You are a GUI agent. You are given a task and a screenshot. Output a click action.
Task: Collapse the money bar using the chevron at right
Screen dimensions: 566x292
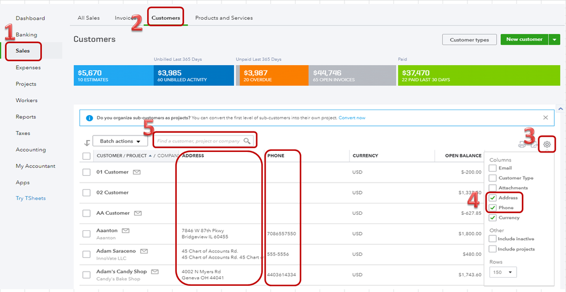(x=560, y=108)
